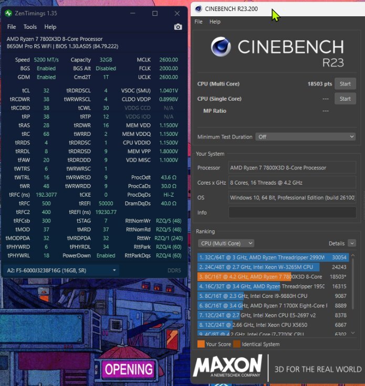
Task: Click the Info input field in Cinebench
Action: 293,212
